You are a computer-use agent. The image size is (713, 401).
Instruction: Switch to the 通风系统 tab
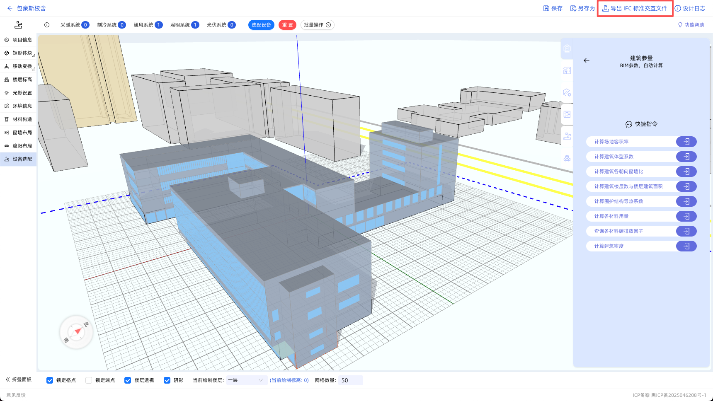(x=148, y=25)
